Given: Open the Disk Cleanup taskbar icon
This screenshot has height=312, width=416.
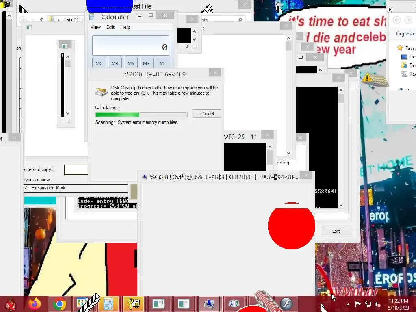Looking at the screenshot, I should click(209, 304).
